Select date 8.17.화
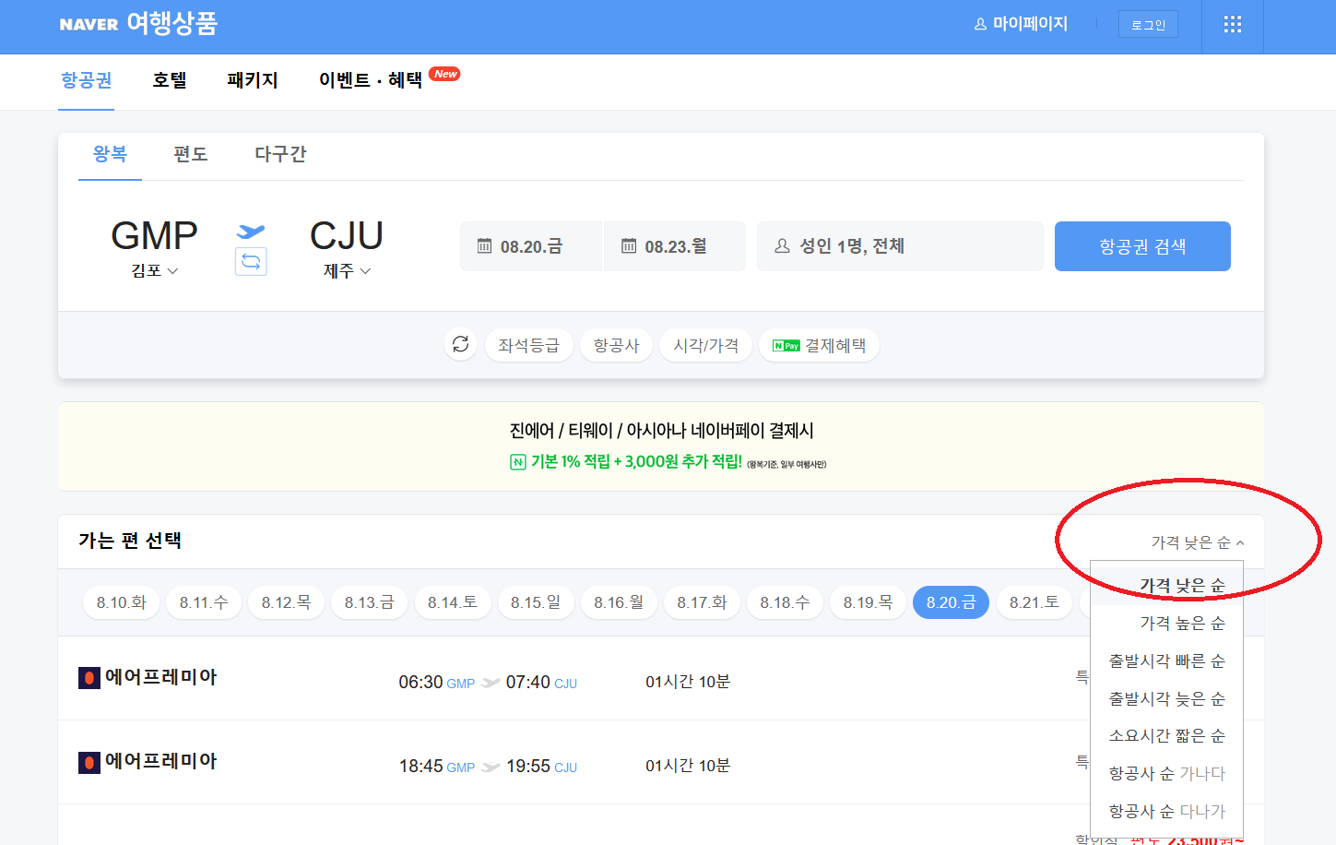Screen dimensions: 1336x845 tap(702, 602)
